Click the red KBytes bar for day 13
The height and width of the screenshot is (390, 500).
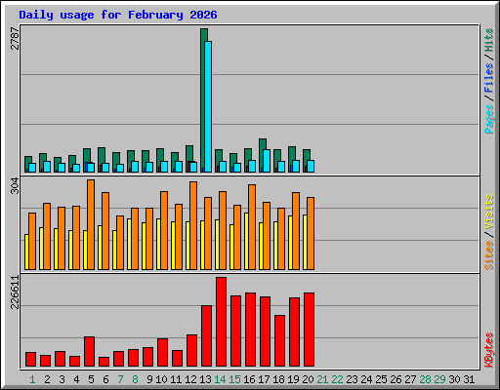(x=206, y=336)
